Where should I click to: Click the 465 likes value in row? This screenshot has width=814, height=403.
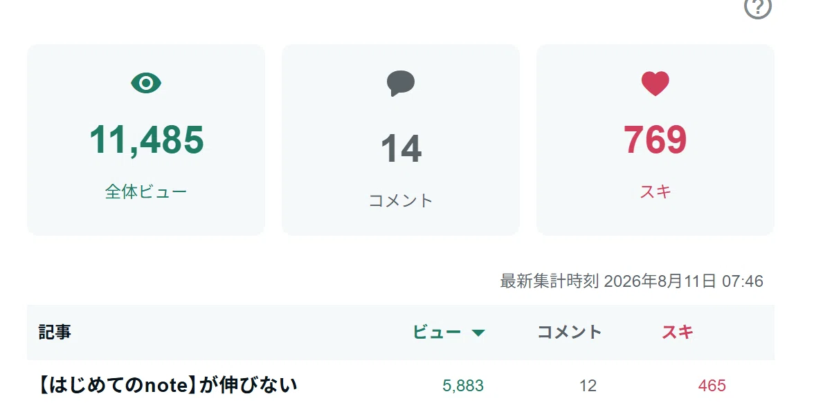[712, 386]
